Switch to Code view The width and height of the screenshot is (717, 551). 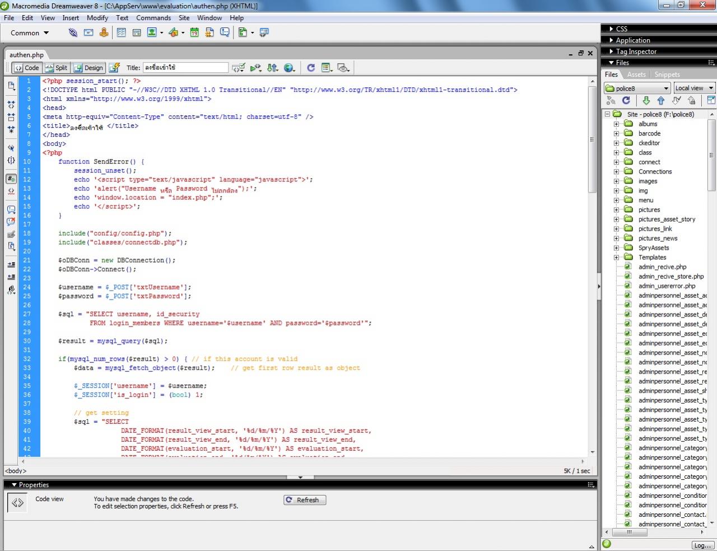pos(27,68)
